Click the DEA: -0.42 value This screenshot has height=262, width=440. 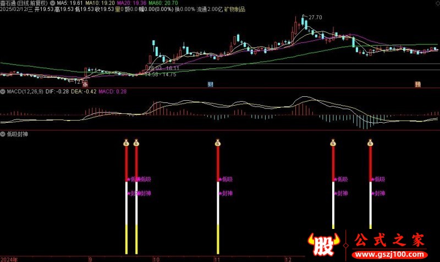pyautogui.click(x=84, y=91)
